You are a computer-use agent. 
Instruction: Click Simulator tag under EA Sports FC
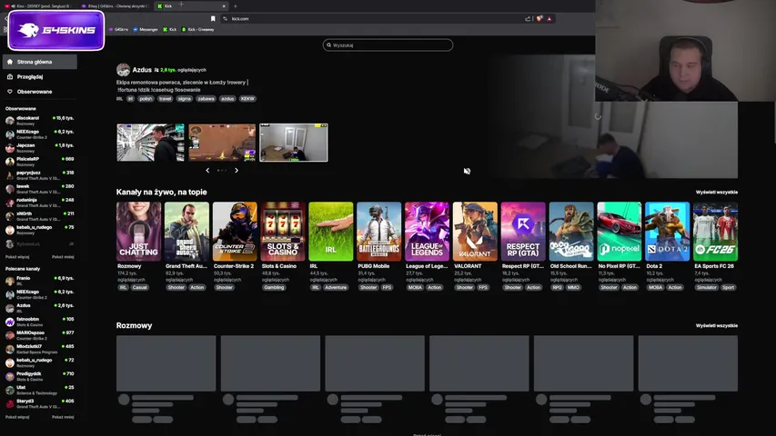point(706,287)
